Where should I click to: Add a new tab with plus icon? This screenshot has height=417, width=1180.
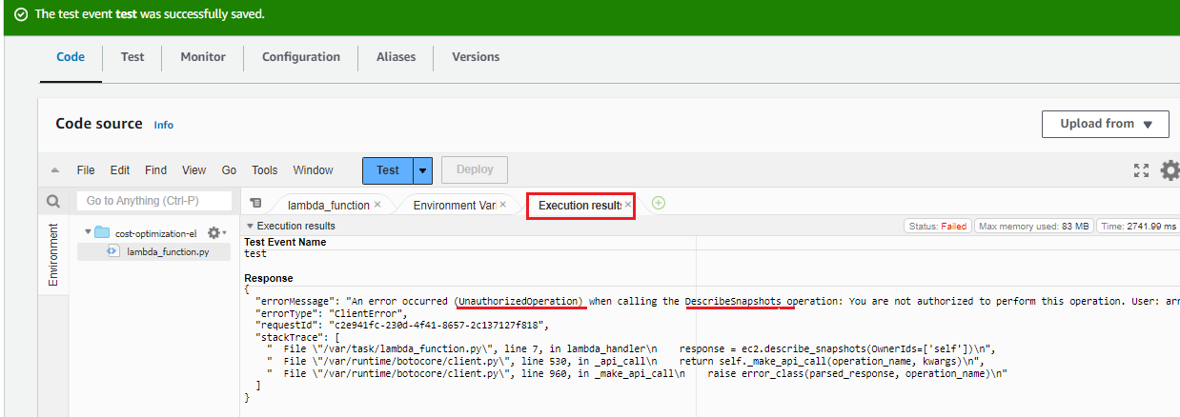point(658,203)
